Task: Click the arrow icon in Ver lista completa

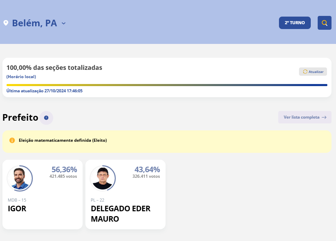Action: (324, 117)
